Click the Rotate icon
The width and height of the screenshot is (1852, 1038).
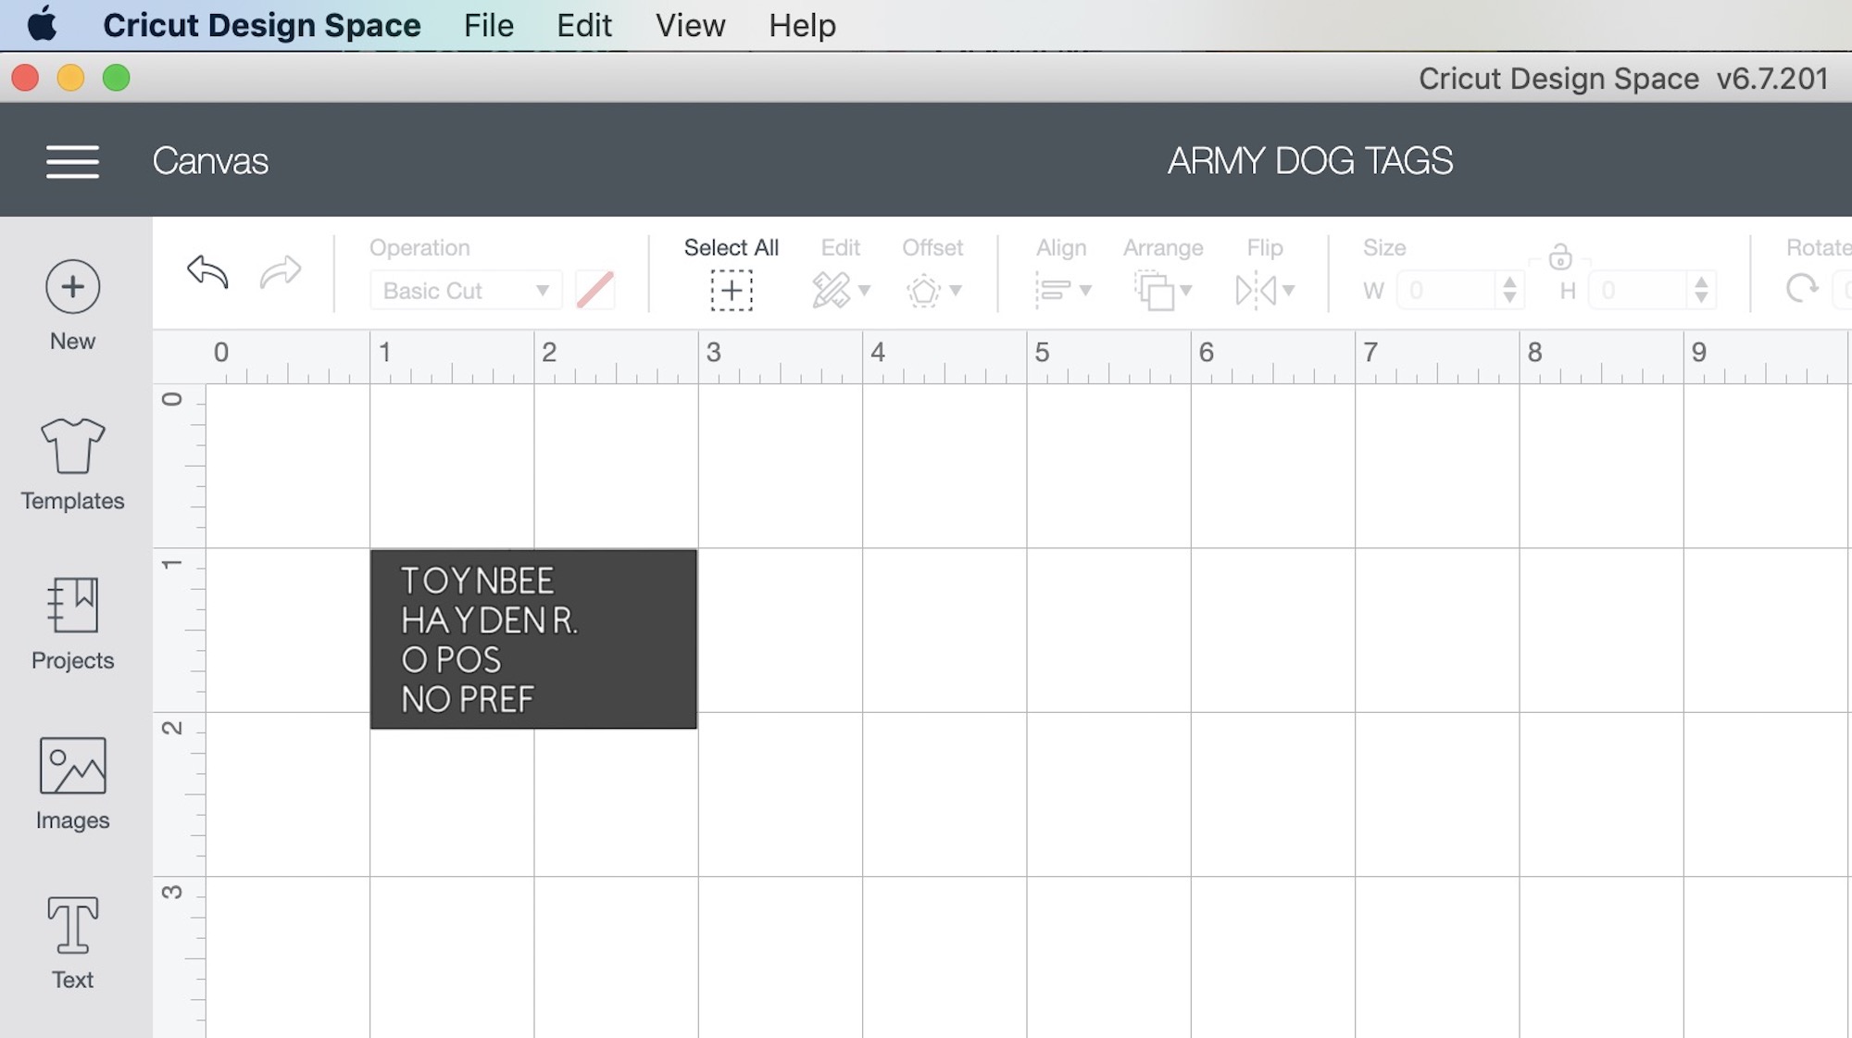tap(1802, 290)
